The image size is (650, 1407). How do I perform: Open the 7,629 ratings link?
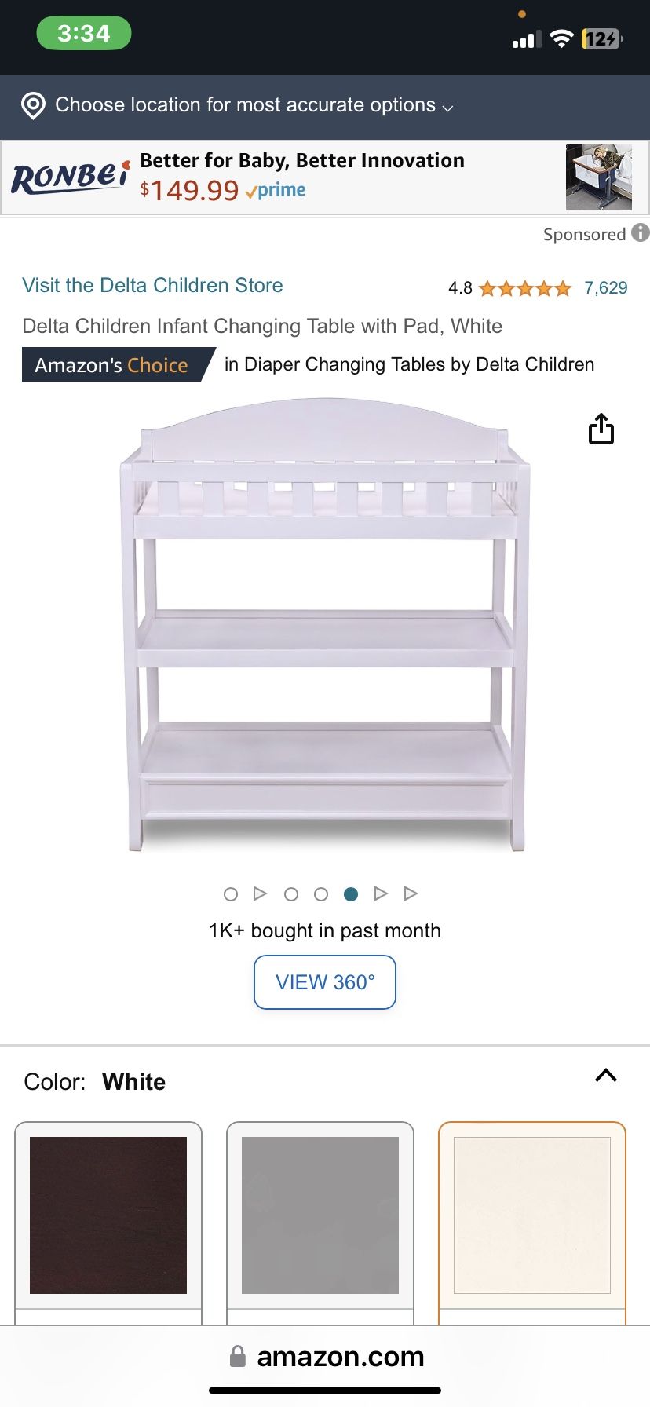coord(606,288)
